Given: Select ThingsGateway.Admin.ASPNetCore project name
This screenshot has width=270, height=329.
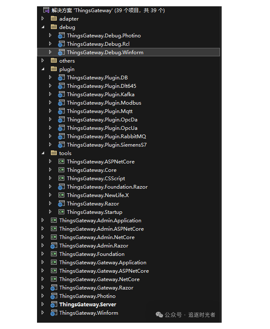Looking at the screenshot, I should pyautogui.click(x=101, y=229).
